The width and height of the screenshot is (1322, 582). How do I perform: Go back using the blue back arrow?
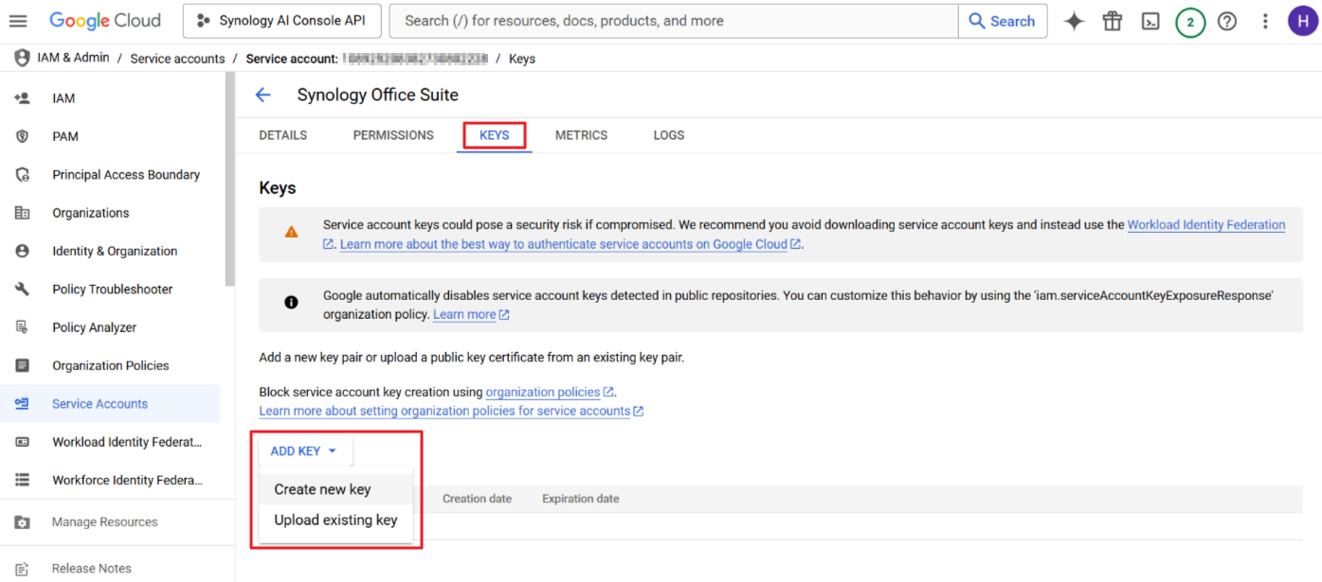coord(263,95)
